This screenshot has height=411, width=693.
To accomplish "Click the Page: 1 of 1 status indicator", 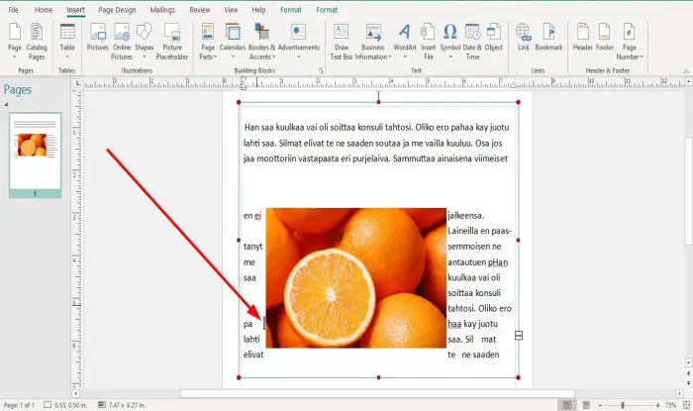I will click(x=19, y=405).
